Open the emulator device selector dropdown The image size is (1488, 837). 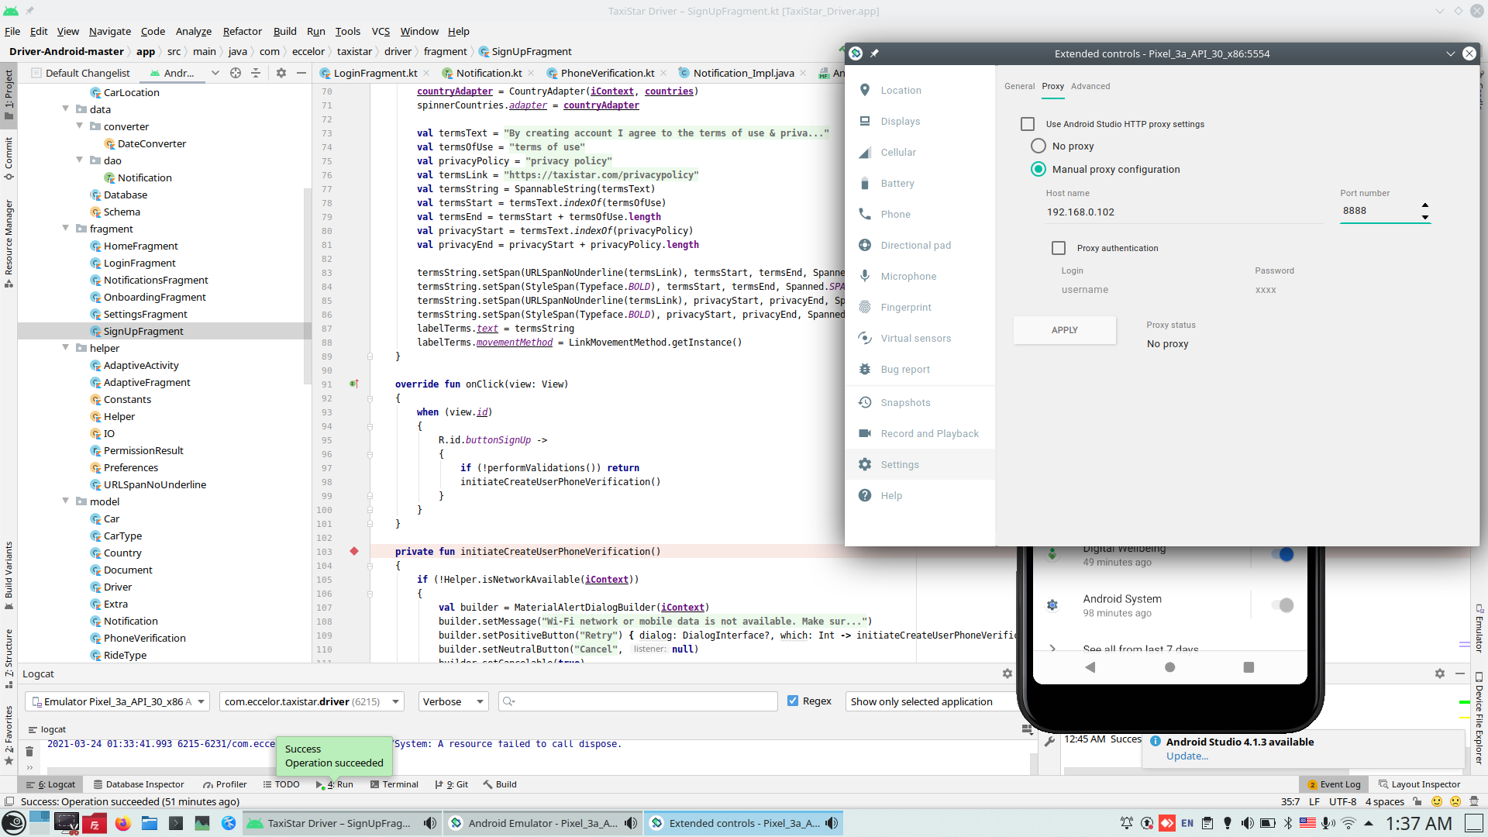point(118,702)
